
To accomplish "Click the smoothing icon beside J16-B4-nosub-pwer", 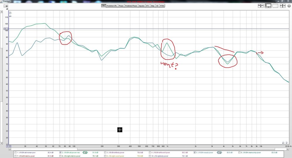I will [x=219, y=153].
